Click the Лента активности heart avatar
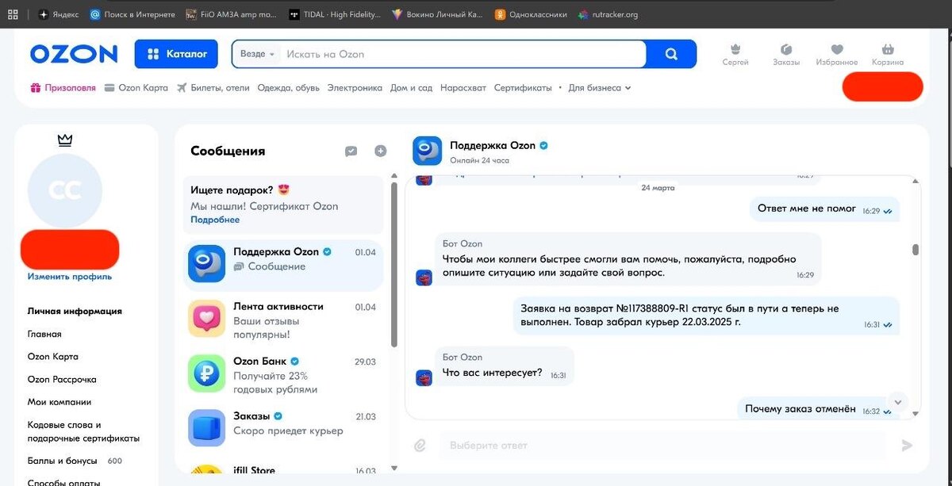The height and width of the screenshot is (486, 952). coord(206,318)
